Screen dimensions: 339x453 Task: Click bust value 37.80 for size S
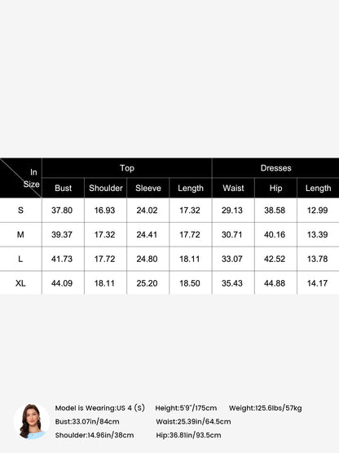click(62, 210)
